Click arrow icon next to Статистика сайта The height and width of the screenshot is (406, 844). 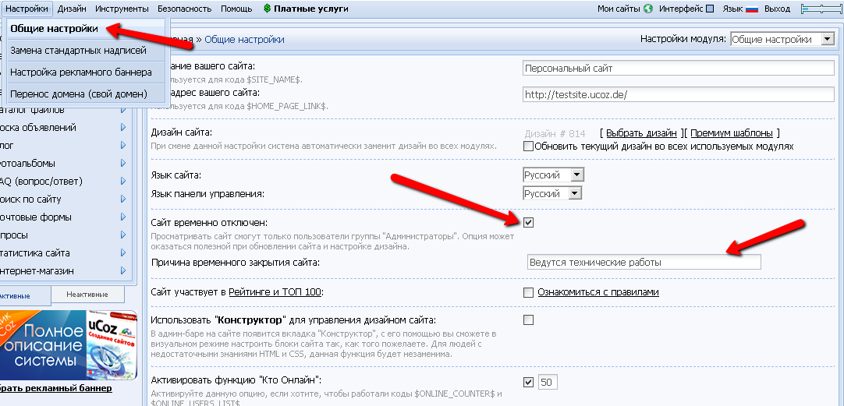[123, 252]
